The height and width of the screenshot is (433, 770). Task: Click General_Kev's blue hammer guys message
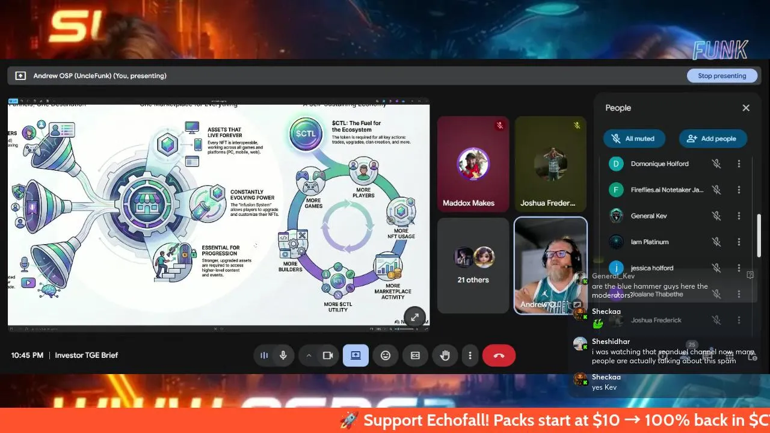[650, 291]
